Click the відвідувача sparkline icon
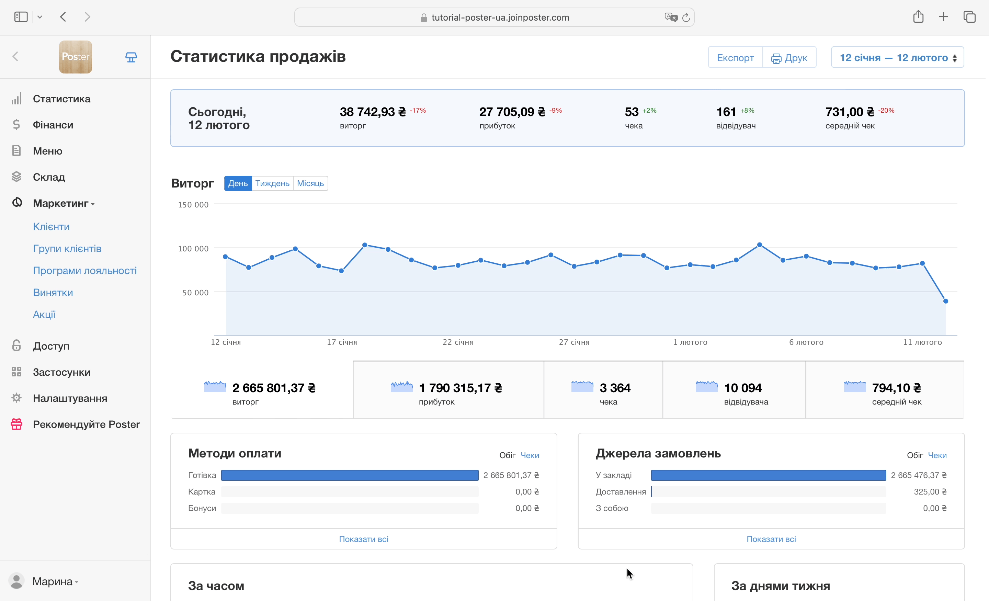 click(x=706, y=387)
